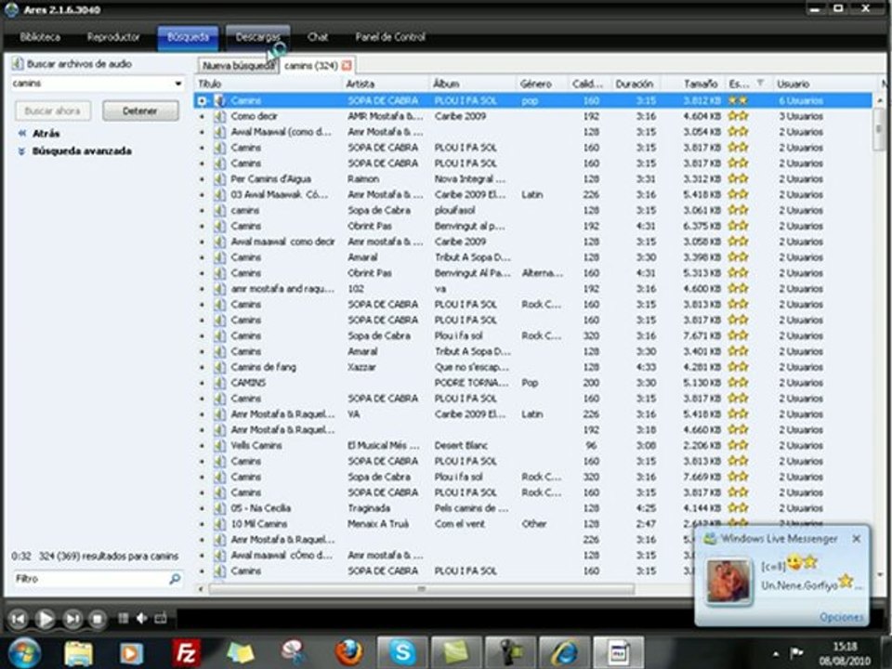Select the Per Camins d'Aigua result
892x669 pixels.
(533, 178)
